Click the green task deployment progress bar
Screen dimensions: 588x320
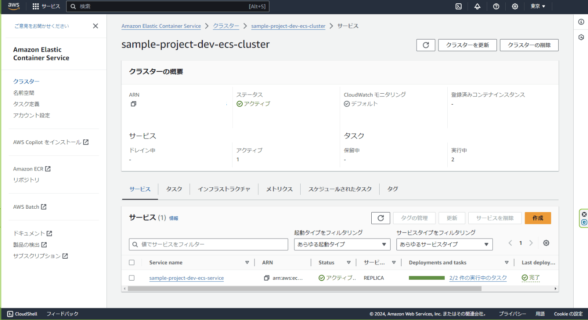tap(427, 278)
